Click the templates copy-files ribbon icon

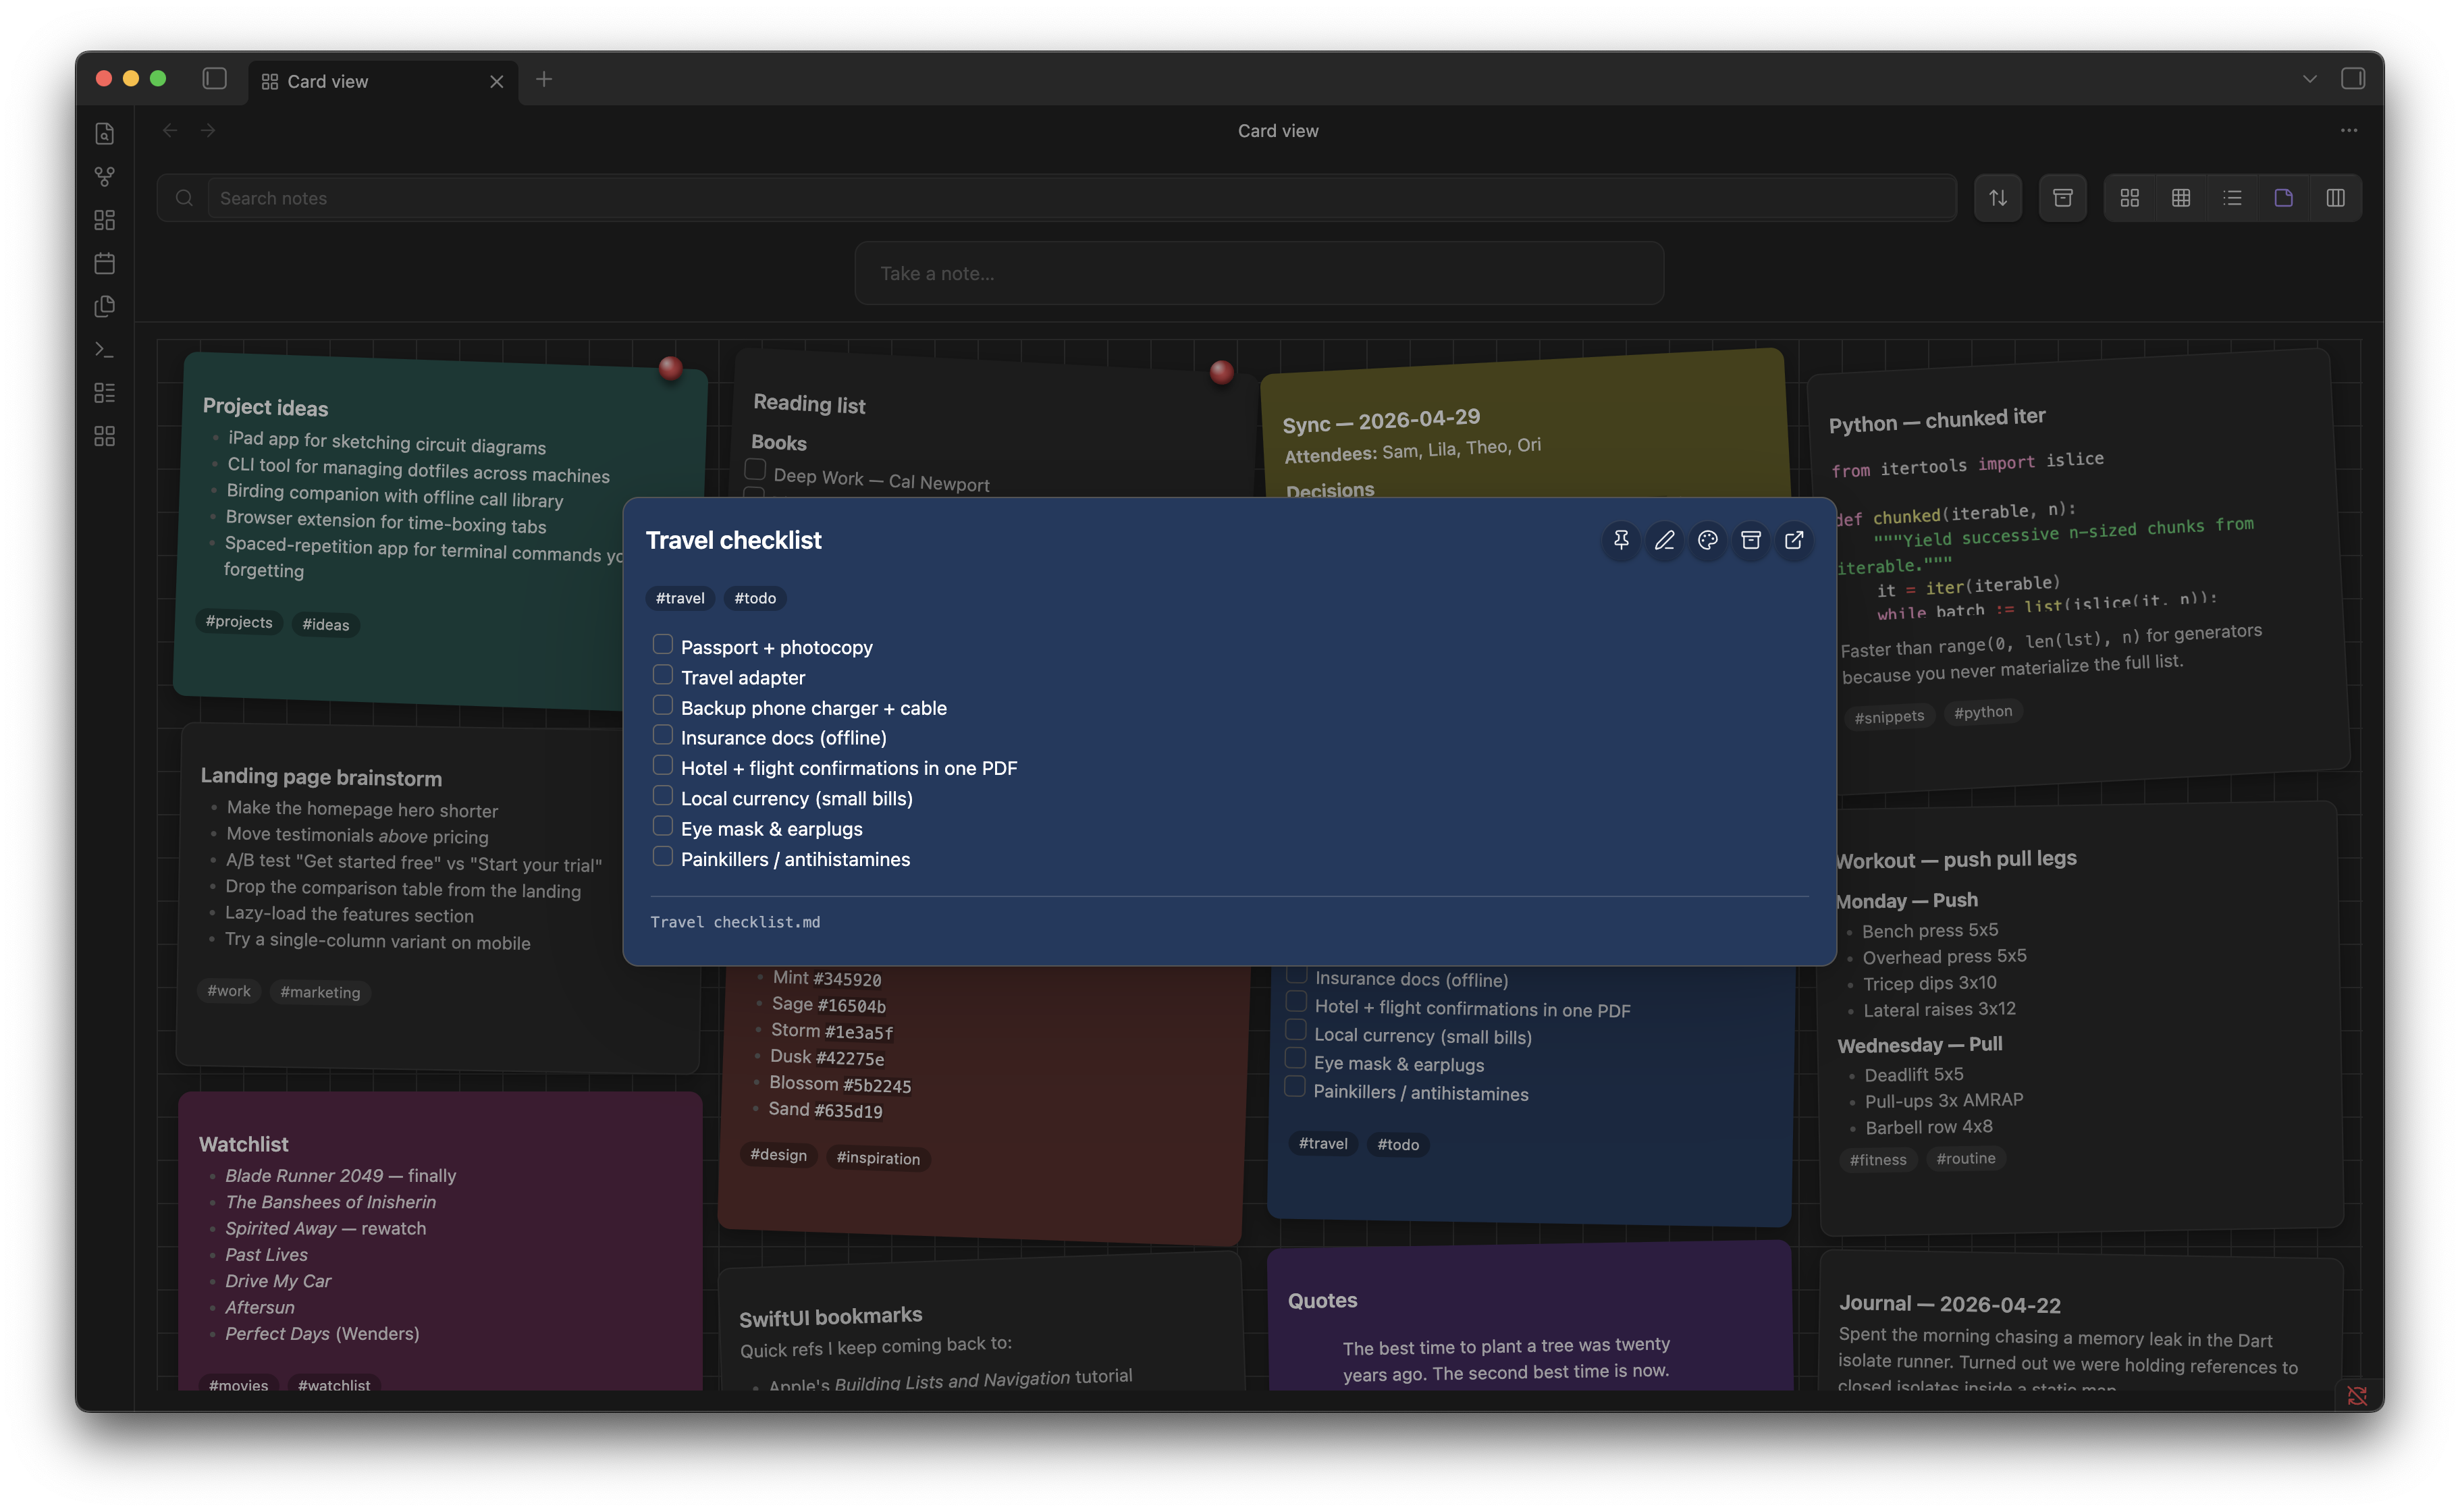click(104, 306)
